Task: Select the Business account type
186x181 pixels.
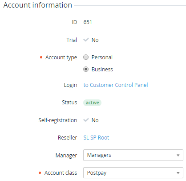Action: click(x=86, y=69)
